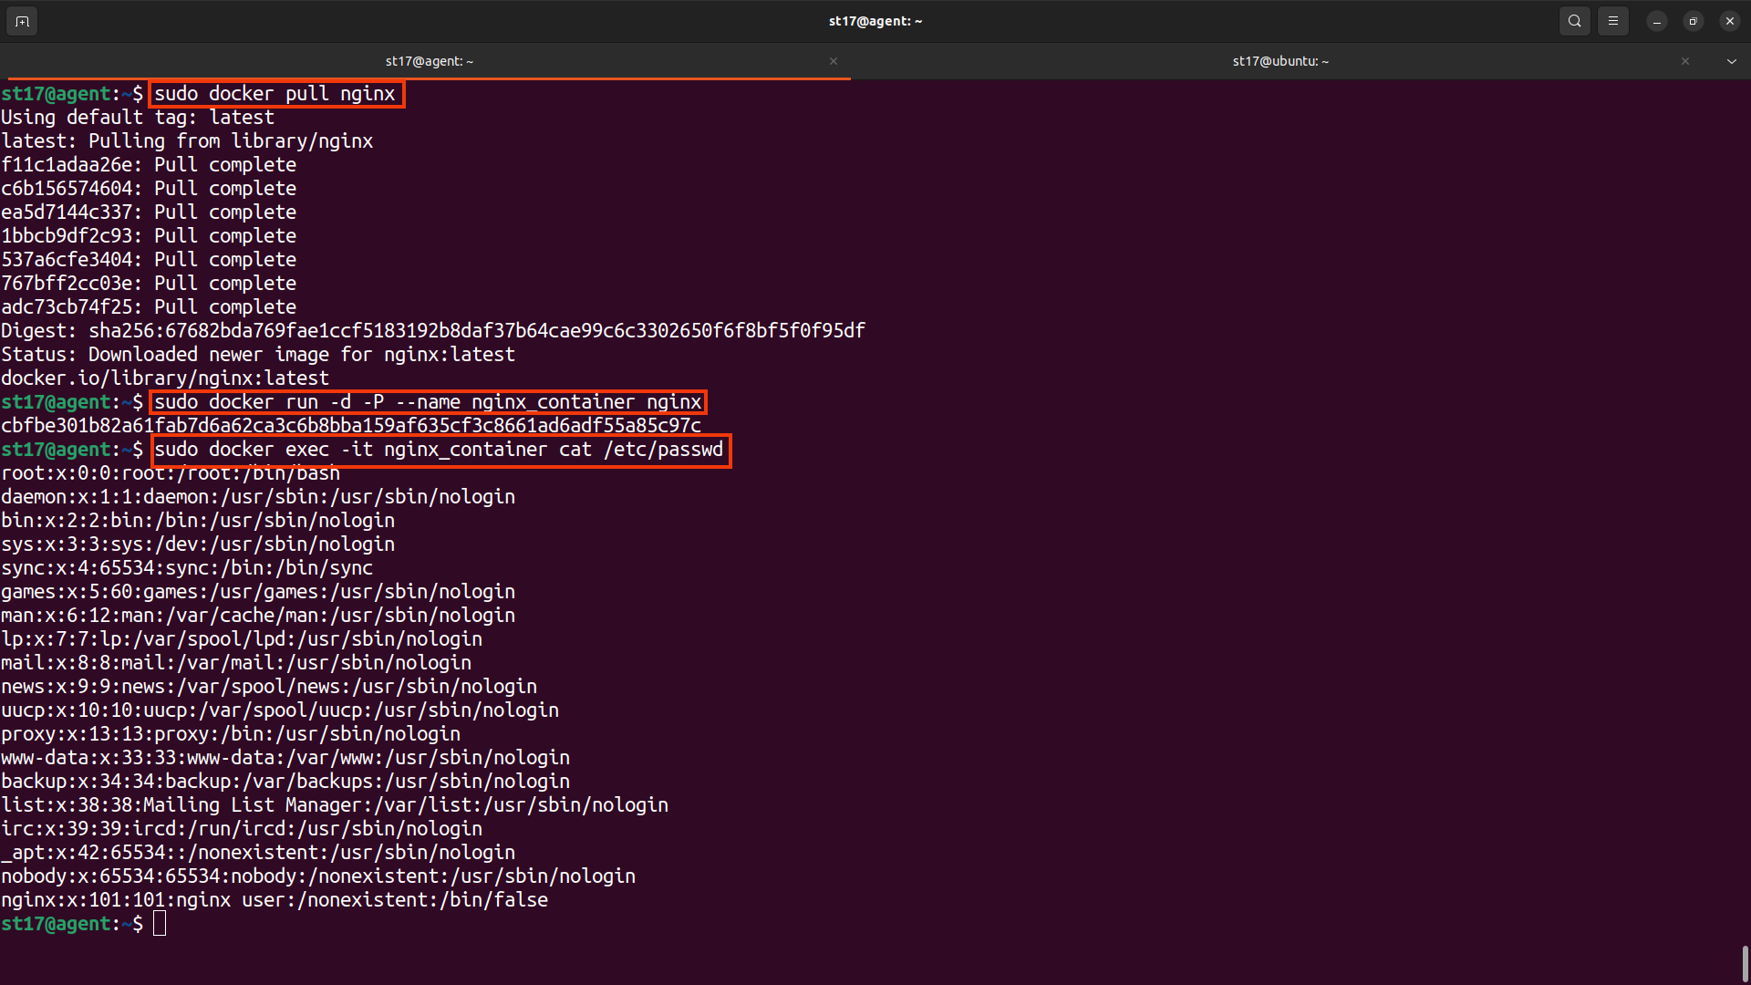Click the 'nobody:x:65534:65534' passwd entry

[318, 876]
